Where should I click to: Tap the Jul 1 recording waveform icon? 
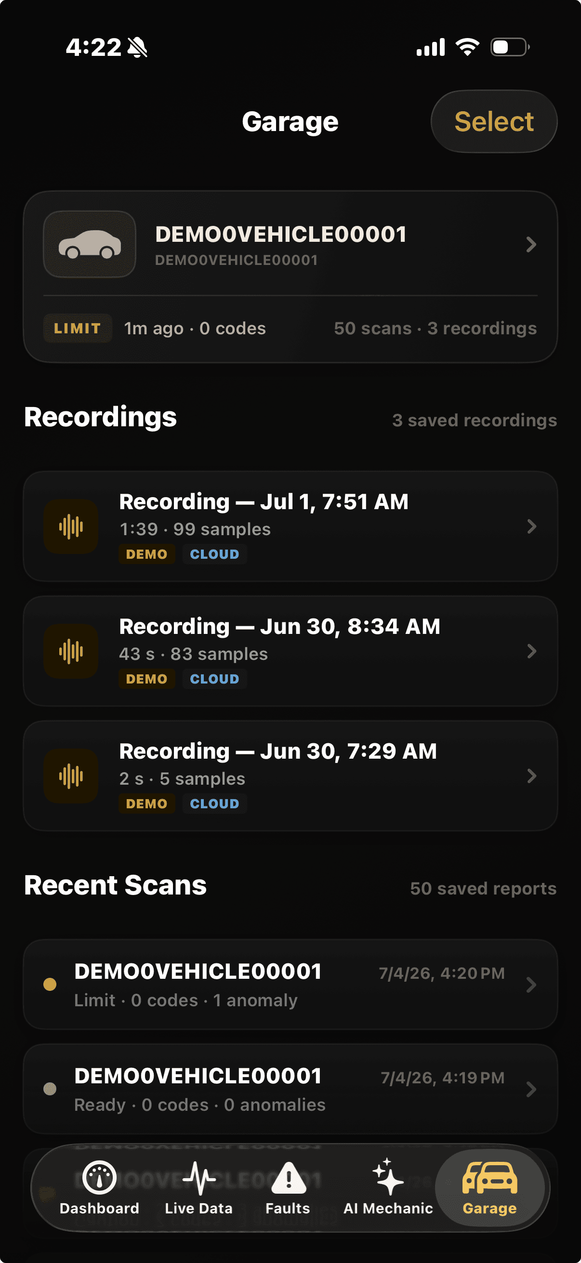click(x=71, y=526)
